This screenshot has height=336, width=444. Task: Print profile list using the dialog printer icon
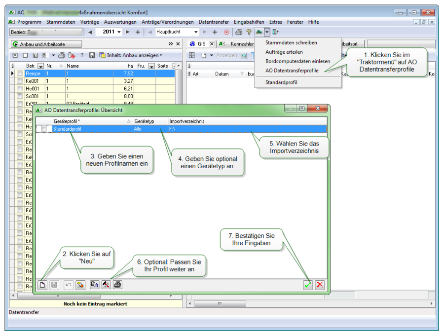(117, 285)
